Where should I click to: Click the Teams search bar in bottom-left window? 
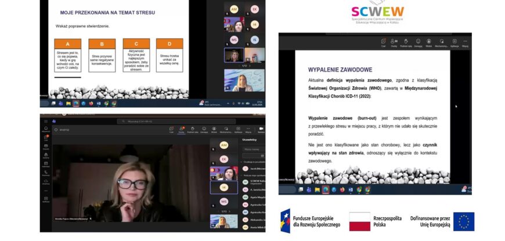tap(152, 121)
